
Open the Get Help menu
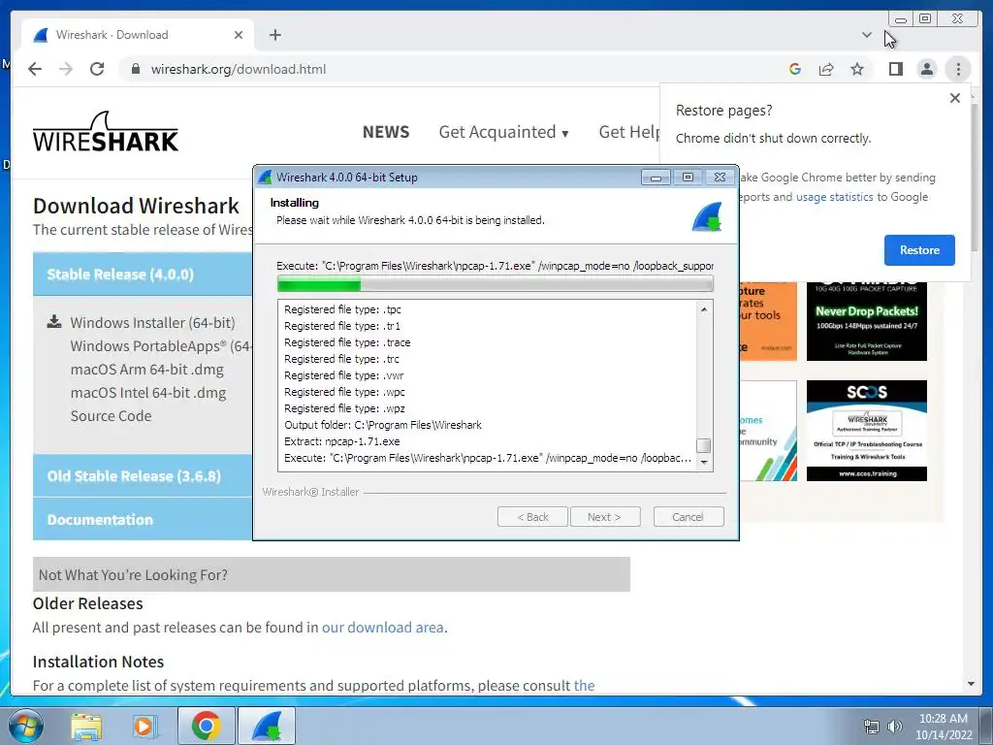click(x=628, y=132)
